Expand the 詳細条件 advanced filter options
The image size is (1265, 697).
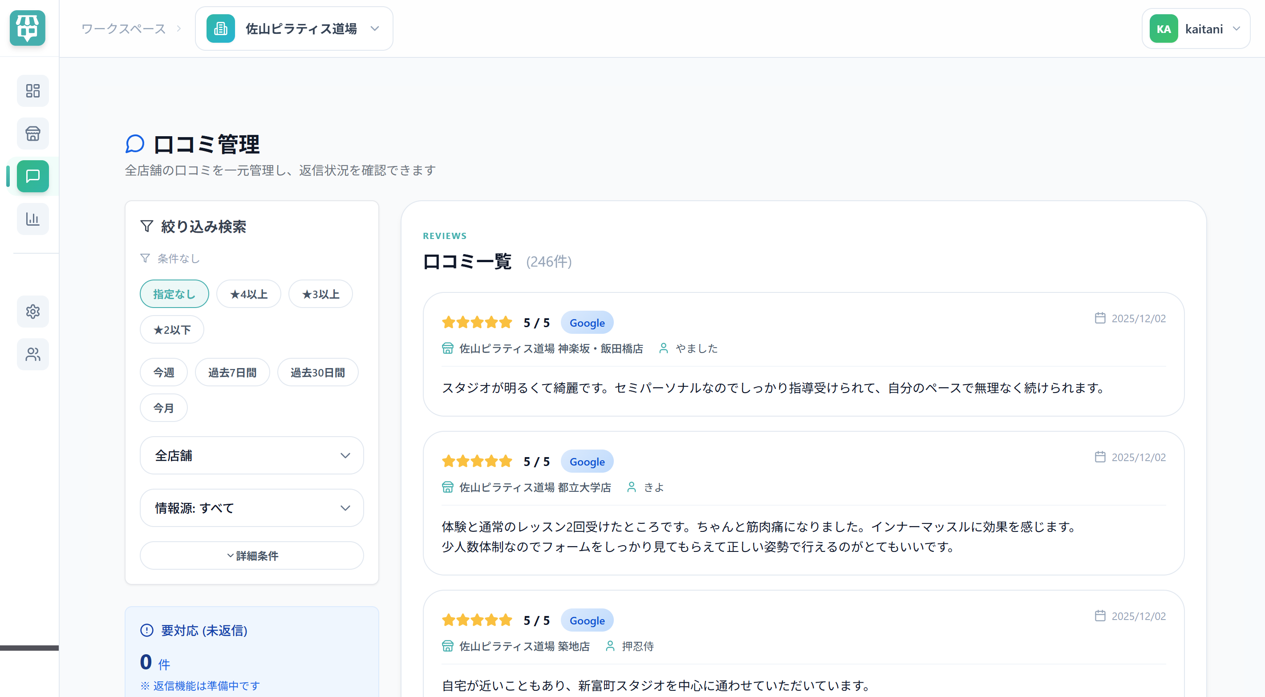pyautogui.click(x=251, y=555)
